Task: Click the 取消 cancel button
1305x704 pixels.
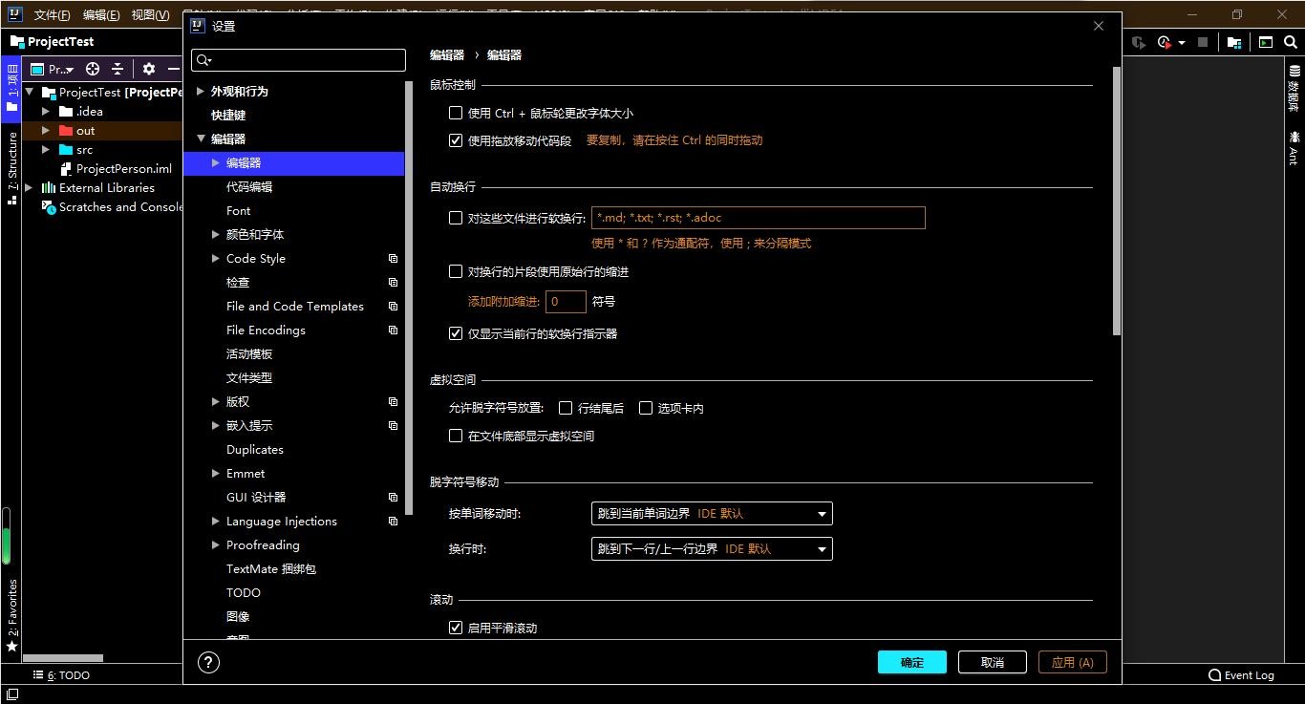Action: [992, 662]
